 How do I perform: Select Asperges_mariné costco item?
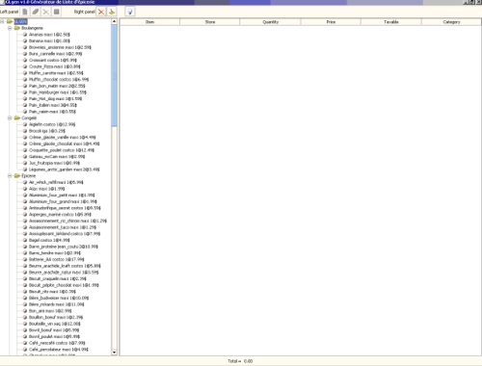click(61, 214)
